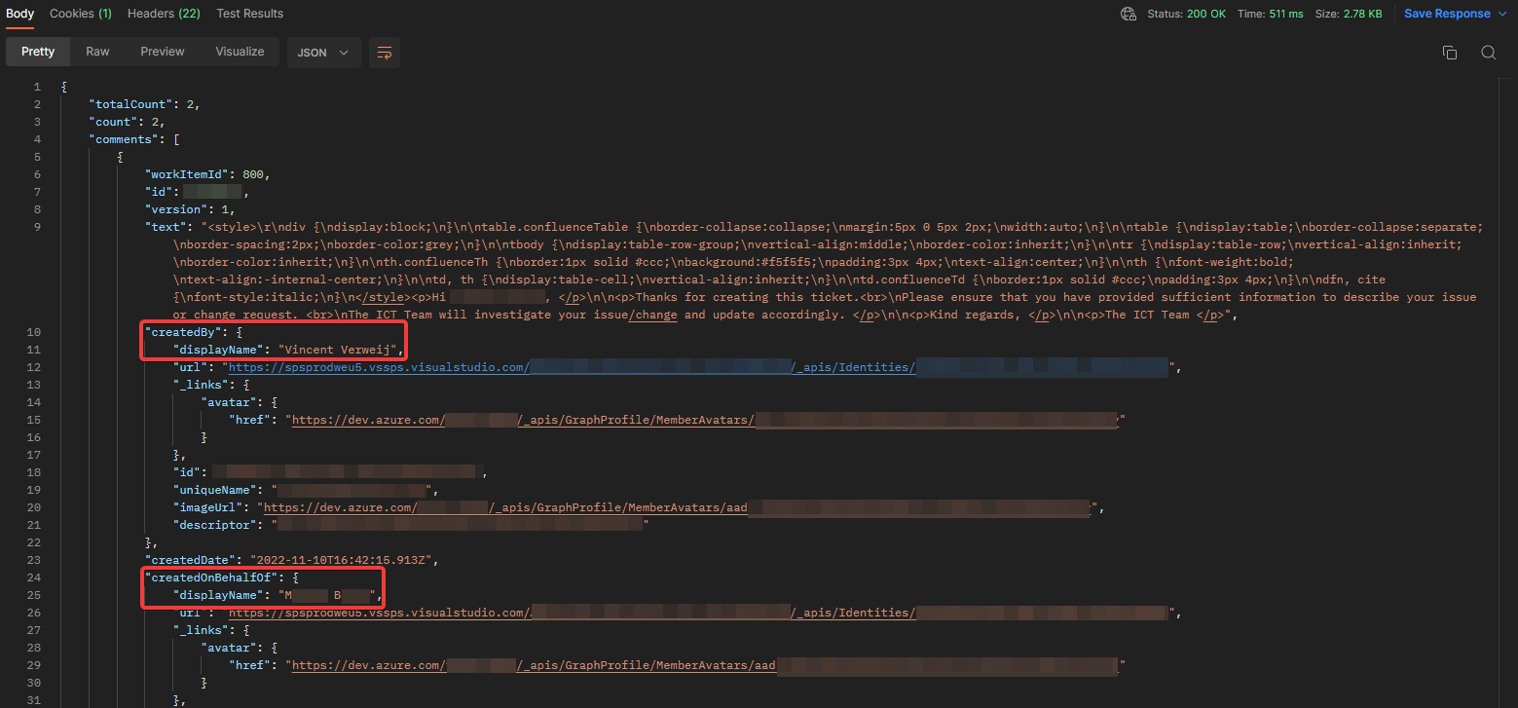Click the change hyperlink in the comment text
Screen dimensions: 1518x708
pos(653,315)
